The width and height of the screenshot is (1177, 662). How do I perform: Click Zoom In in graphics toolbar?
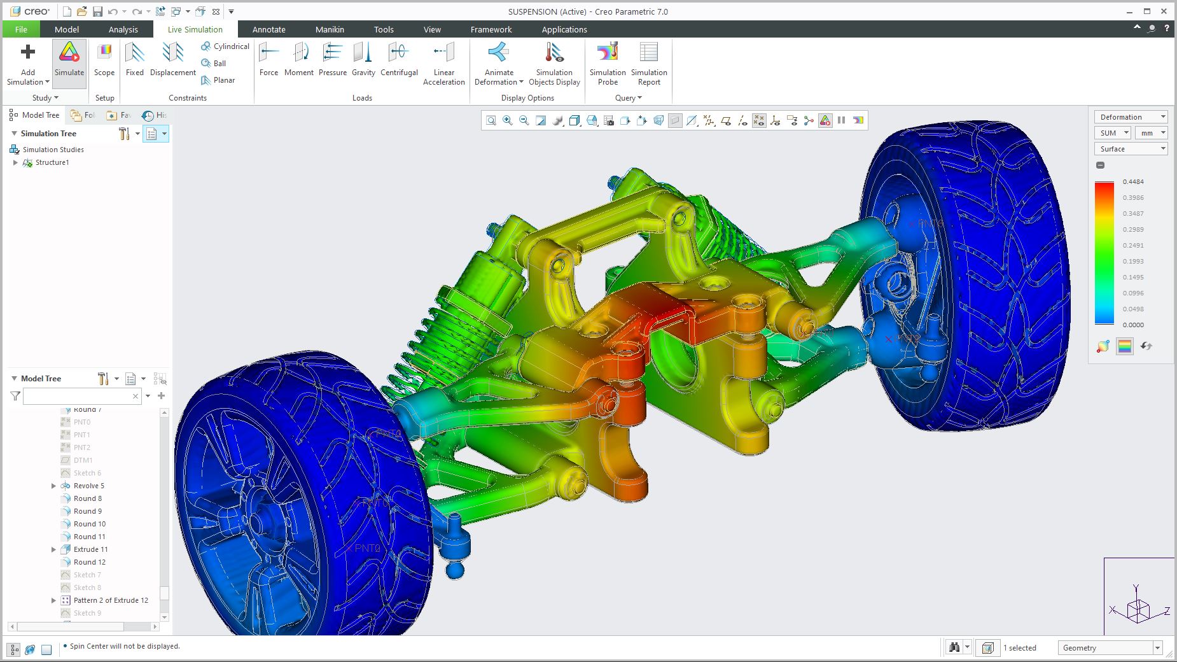508,120
